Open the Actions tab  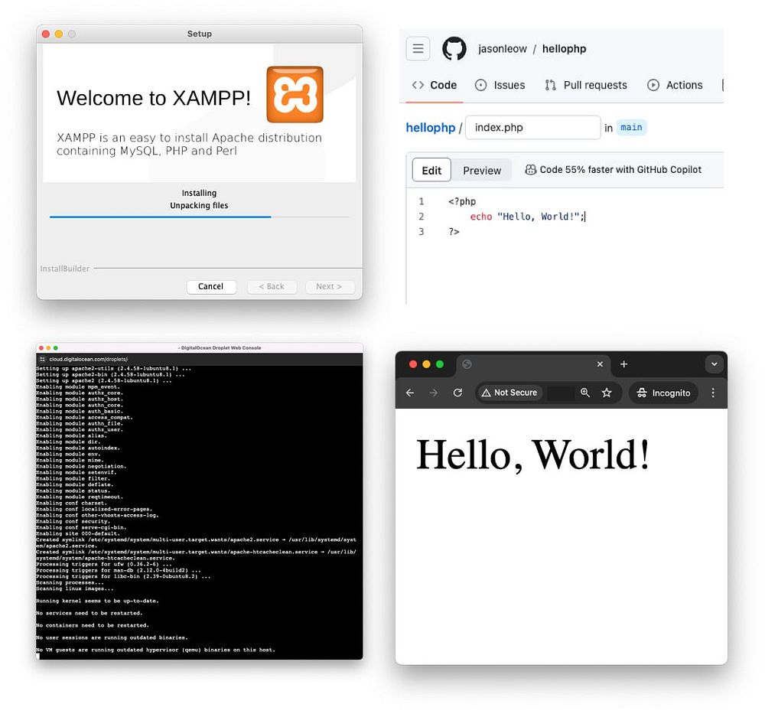675,85
